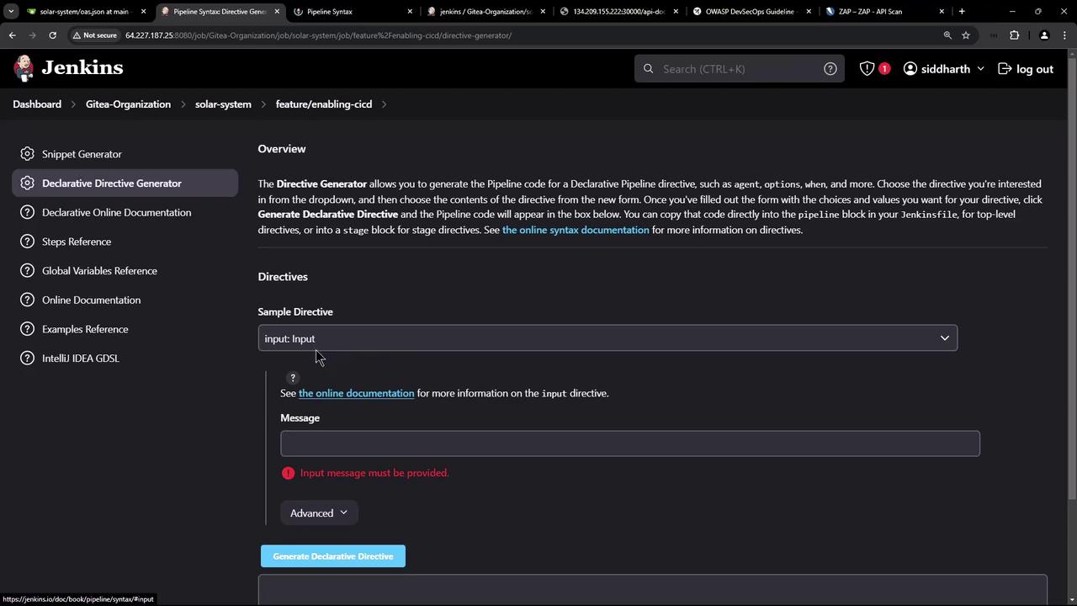Switch to the ZAP API Scan tab
The width and height of the screenshot is (1077, 606).
pyautogui.click(x=876, y=12)
